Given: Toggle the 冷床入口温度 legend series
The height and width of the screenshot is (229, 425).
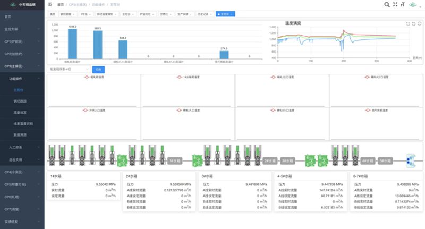Looking at the screenshot, I should tap(94, 111).
